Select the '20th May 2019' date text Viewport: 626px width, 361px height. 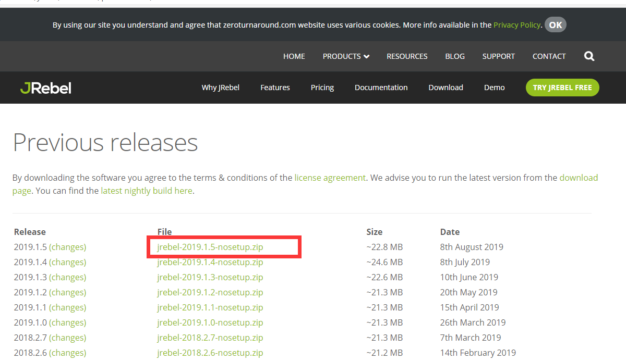(468, 292)
